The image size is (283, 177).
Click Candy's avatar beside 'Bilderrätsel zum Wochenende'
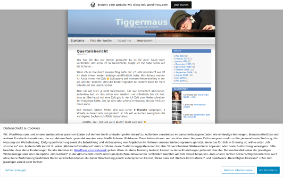pos(177,116)
